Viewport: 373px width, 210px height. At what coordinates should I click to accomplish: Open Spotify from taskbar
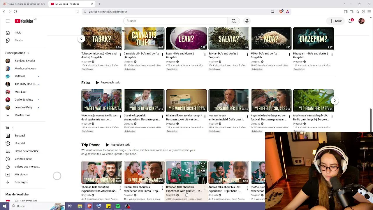pos(118,206)
